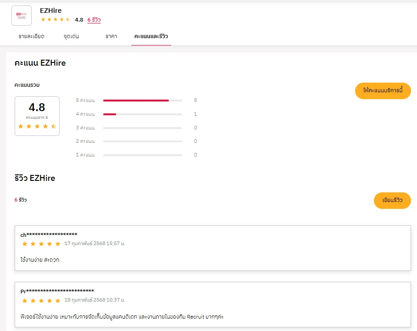Viewport: 417px width, 331px height.
Task: Click stars in the 4.8 score box
Action: click(x=37, y=126)
